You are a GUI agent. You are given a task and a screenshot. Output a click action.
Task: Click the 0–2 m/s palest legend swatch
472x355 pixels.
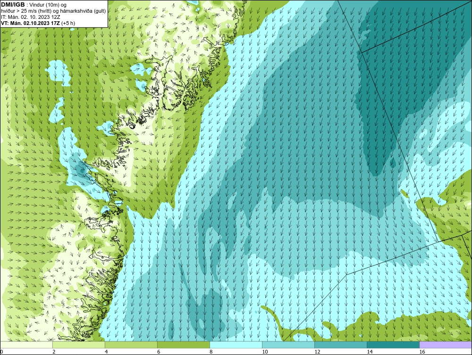[26, 345]
